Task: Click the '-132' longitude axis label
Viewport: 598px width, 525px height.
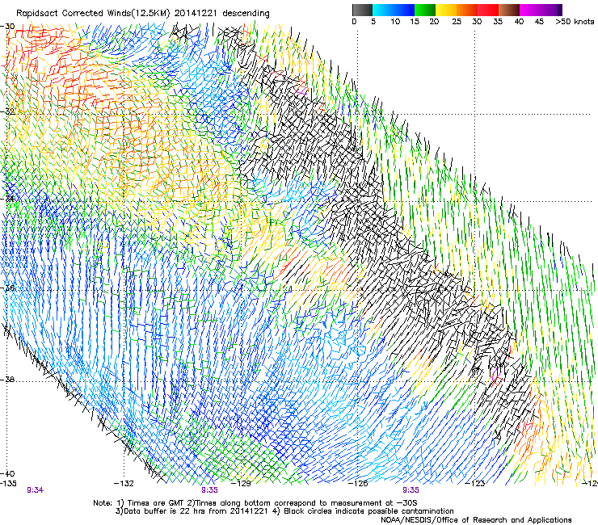Action: pos(124,484)
